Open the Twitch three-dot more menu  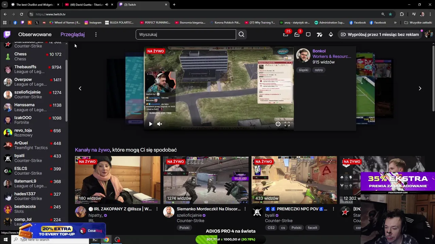pyautogui.click(x=96, y=35)
